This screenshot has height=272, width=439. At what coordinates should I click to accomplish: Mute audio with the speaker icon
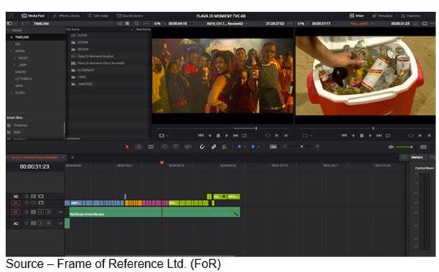[x=391, y=147]
